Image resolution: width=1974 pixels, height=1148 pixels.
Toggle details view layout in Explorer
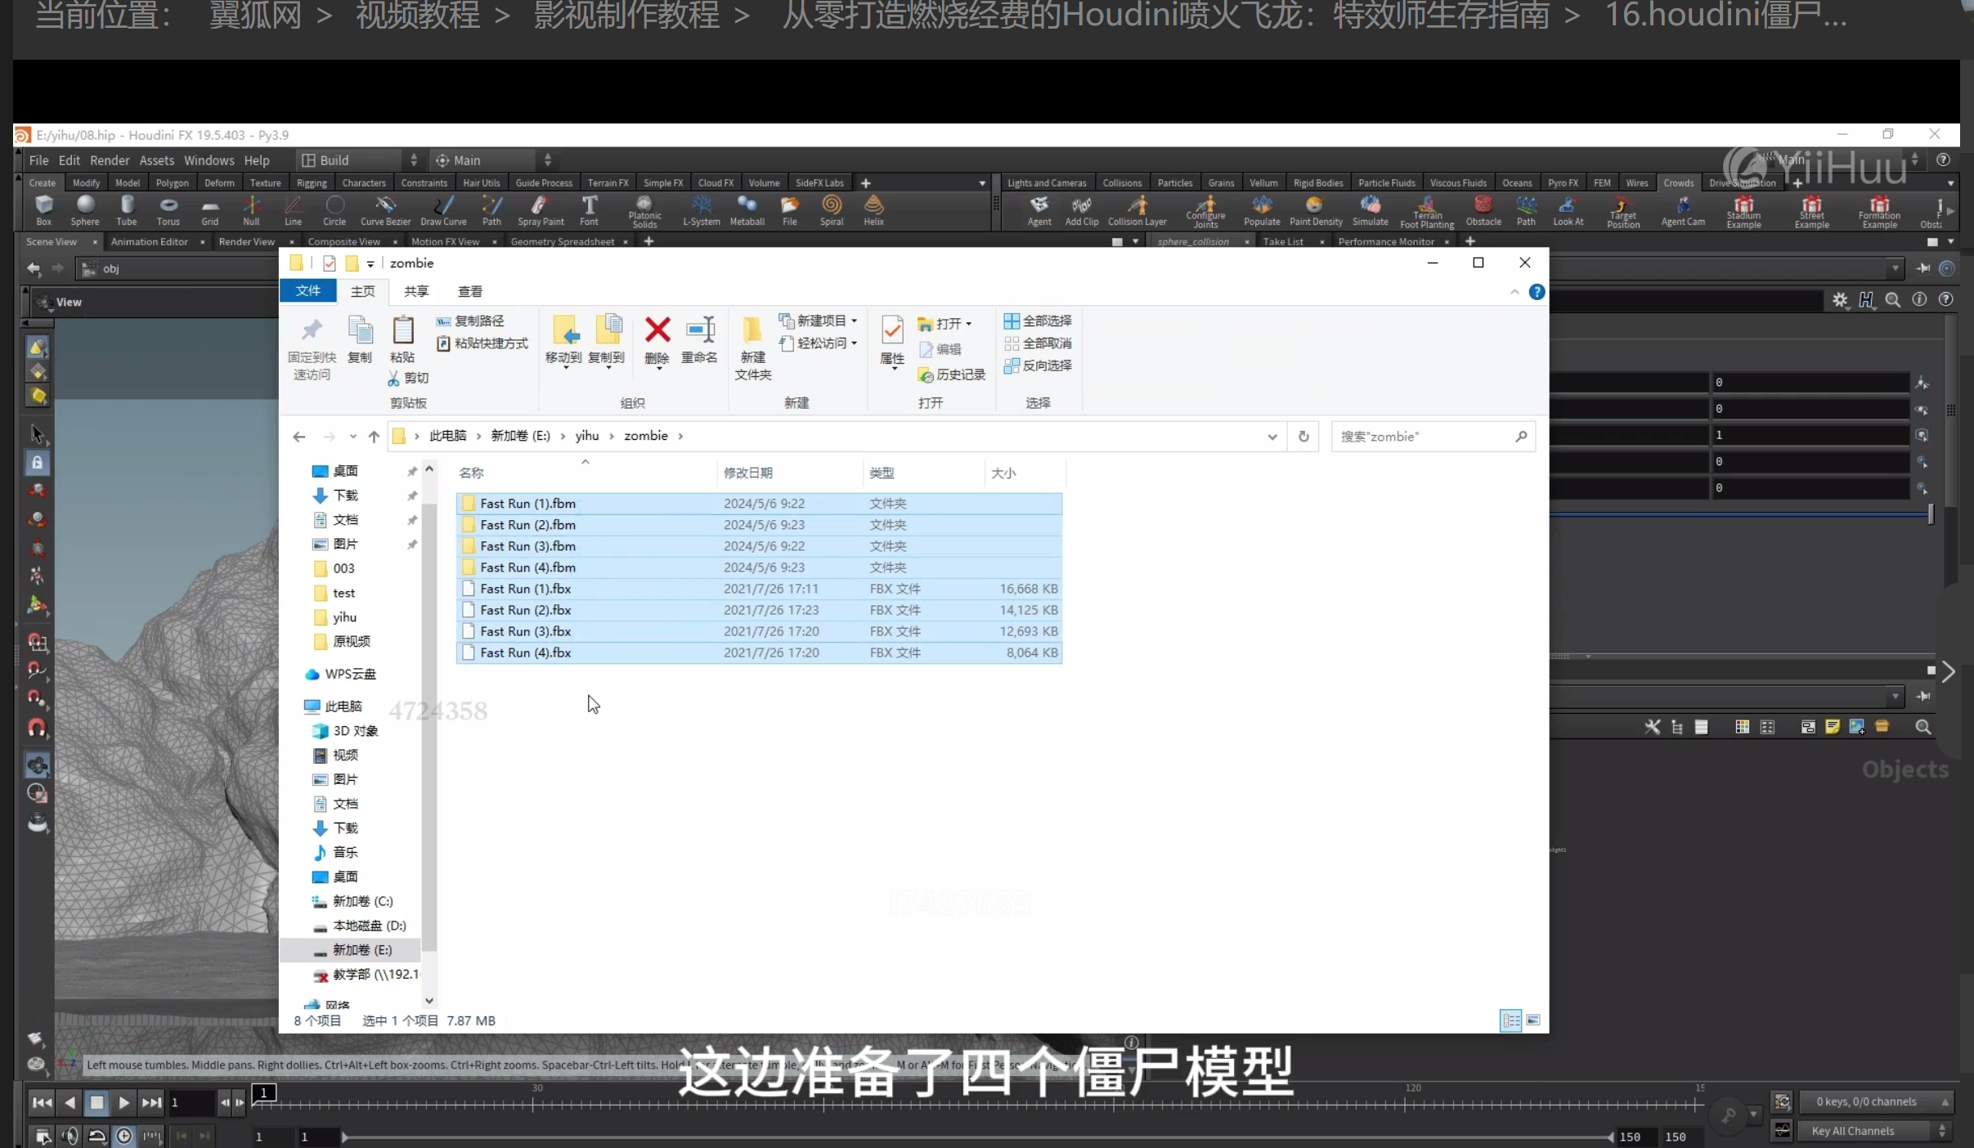click(x=1510, y=1020)
